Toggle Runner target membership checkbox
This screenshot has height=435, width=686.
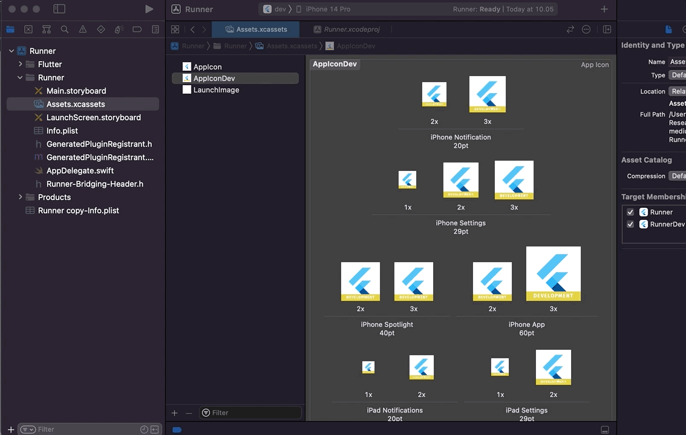630,212
